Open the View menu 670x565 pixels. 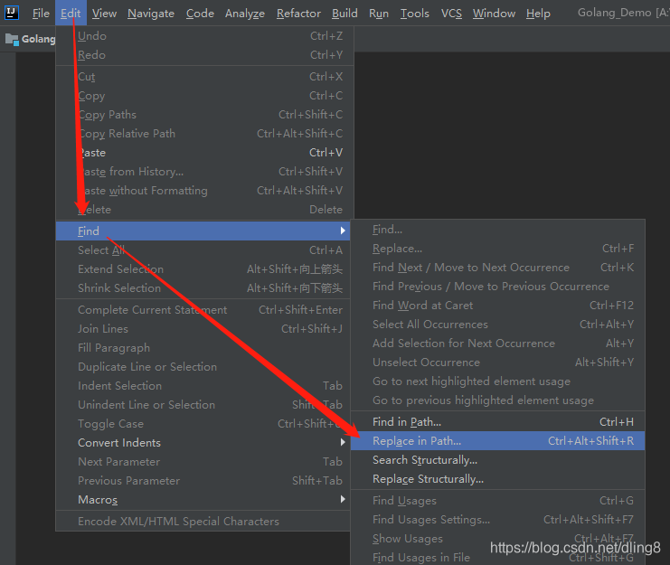[x=104, y=14]
